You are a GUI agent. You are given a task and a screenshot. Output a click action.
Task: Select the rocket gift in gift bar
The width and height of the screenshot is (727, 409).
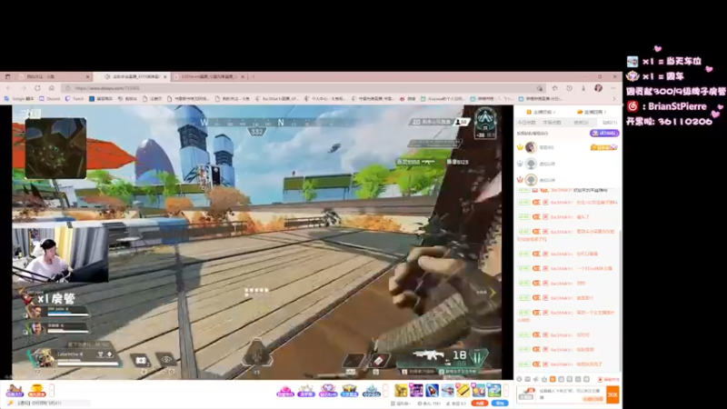(x=433, y=391)
